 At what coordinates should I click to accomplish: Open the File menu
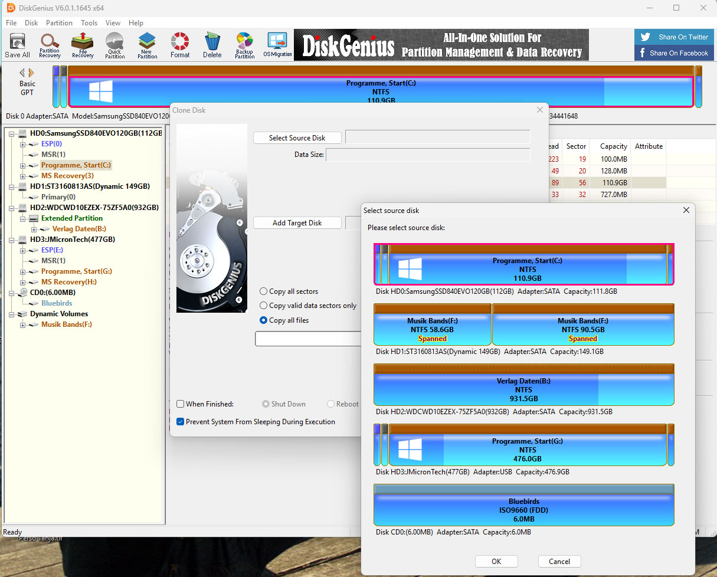(11, 23)
